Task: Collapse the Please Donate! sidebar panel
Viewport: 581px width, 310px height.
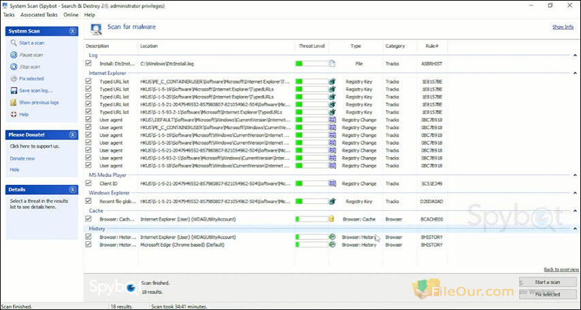Action: tap(73, 135)
